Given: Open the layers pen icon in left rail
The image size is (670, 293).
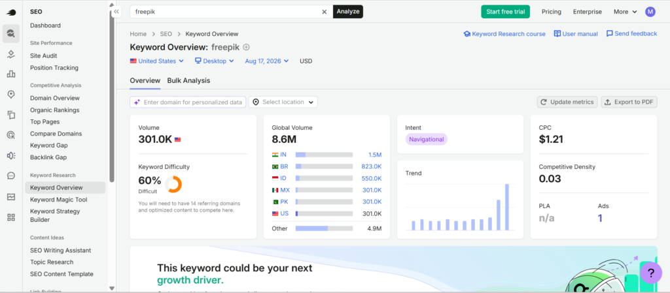Looking at the screenshot, I should [x=11, y=54].
